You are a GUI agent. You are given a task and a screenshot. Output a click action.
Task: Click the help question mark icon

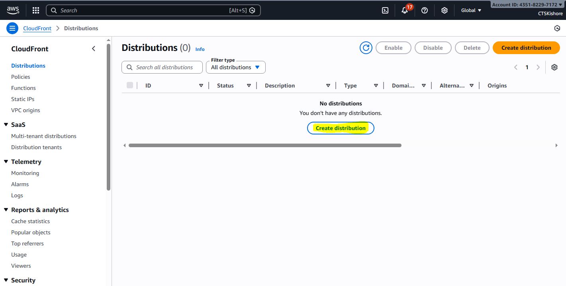pyautogui.click(x=425, y=10)
